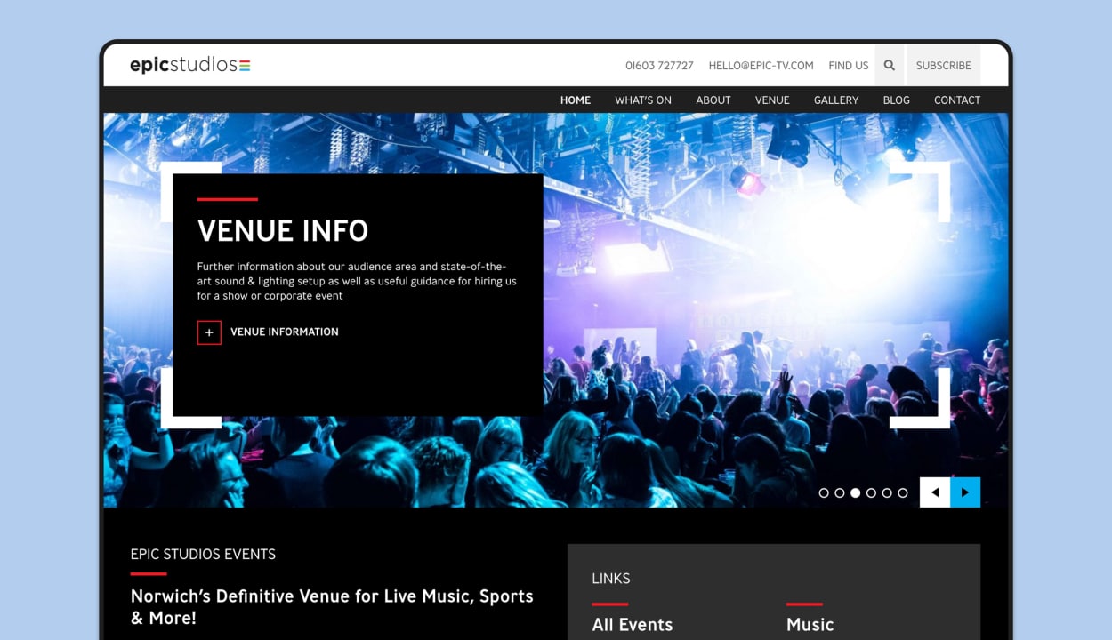Select the sixth carousel dot

(x=903, y=492)
